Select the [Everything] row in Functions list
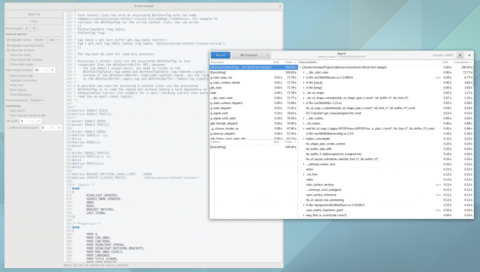The width and height of the screenshot is (480, 272). tap(254, 73)
